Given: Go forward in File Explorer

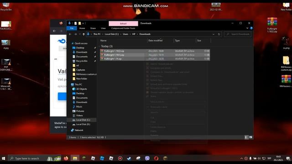Looking at the screenshot, I should (x=75, y=34).
